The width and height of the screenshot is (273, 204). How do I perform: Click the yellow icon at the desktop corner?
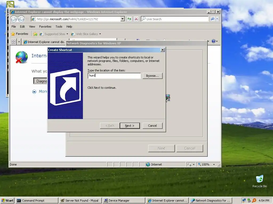(10, 5)
